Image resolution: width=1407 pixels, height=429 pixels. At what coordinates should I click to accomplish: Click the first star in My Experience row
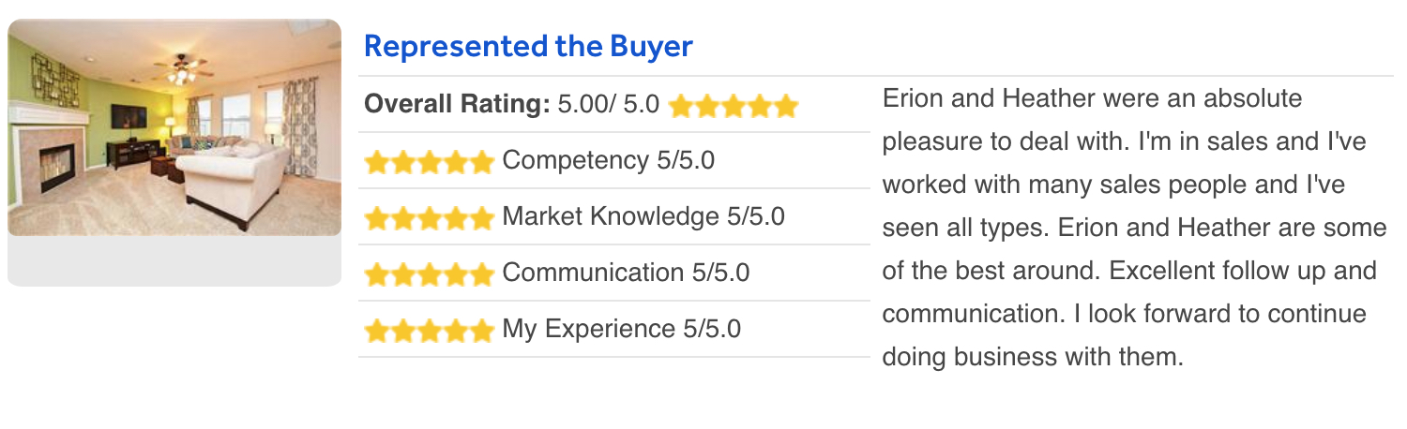377,331
